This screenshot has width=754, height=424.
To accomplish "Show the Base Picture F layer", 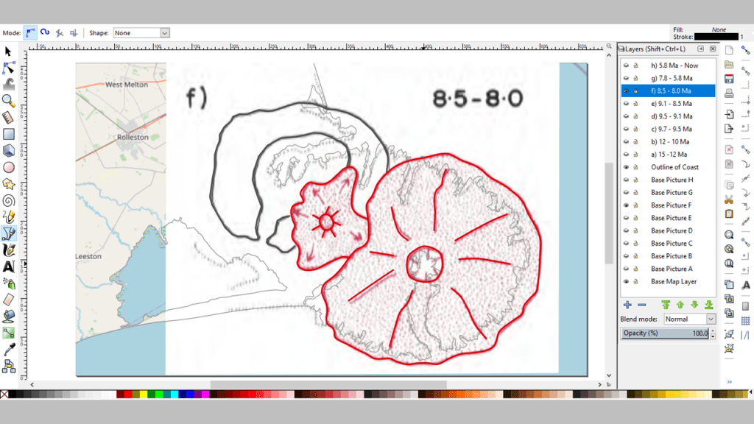I will (627, 205).
